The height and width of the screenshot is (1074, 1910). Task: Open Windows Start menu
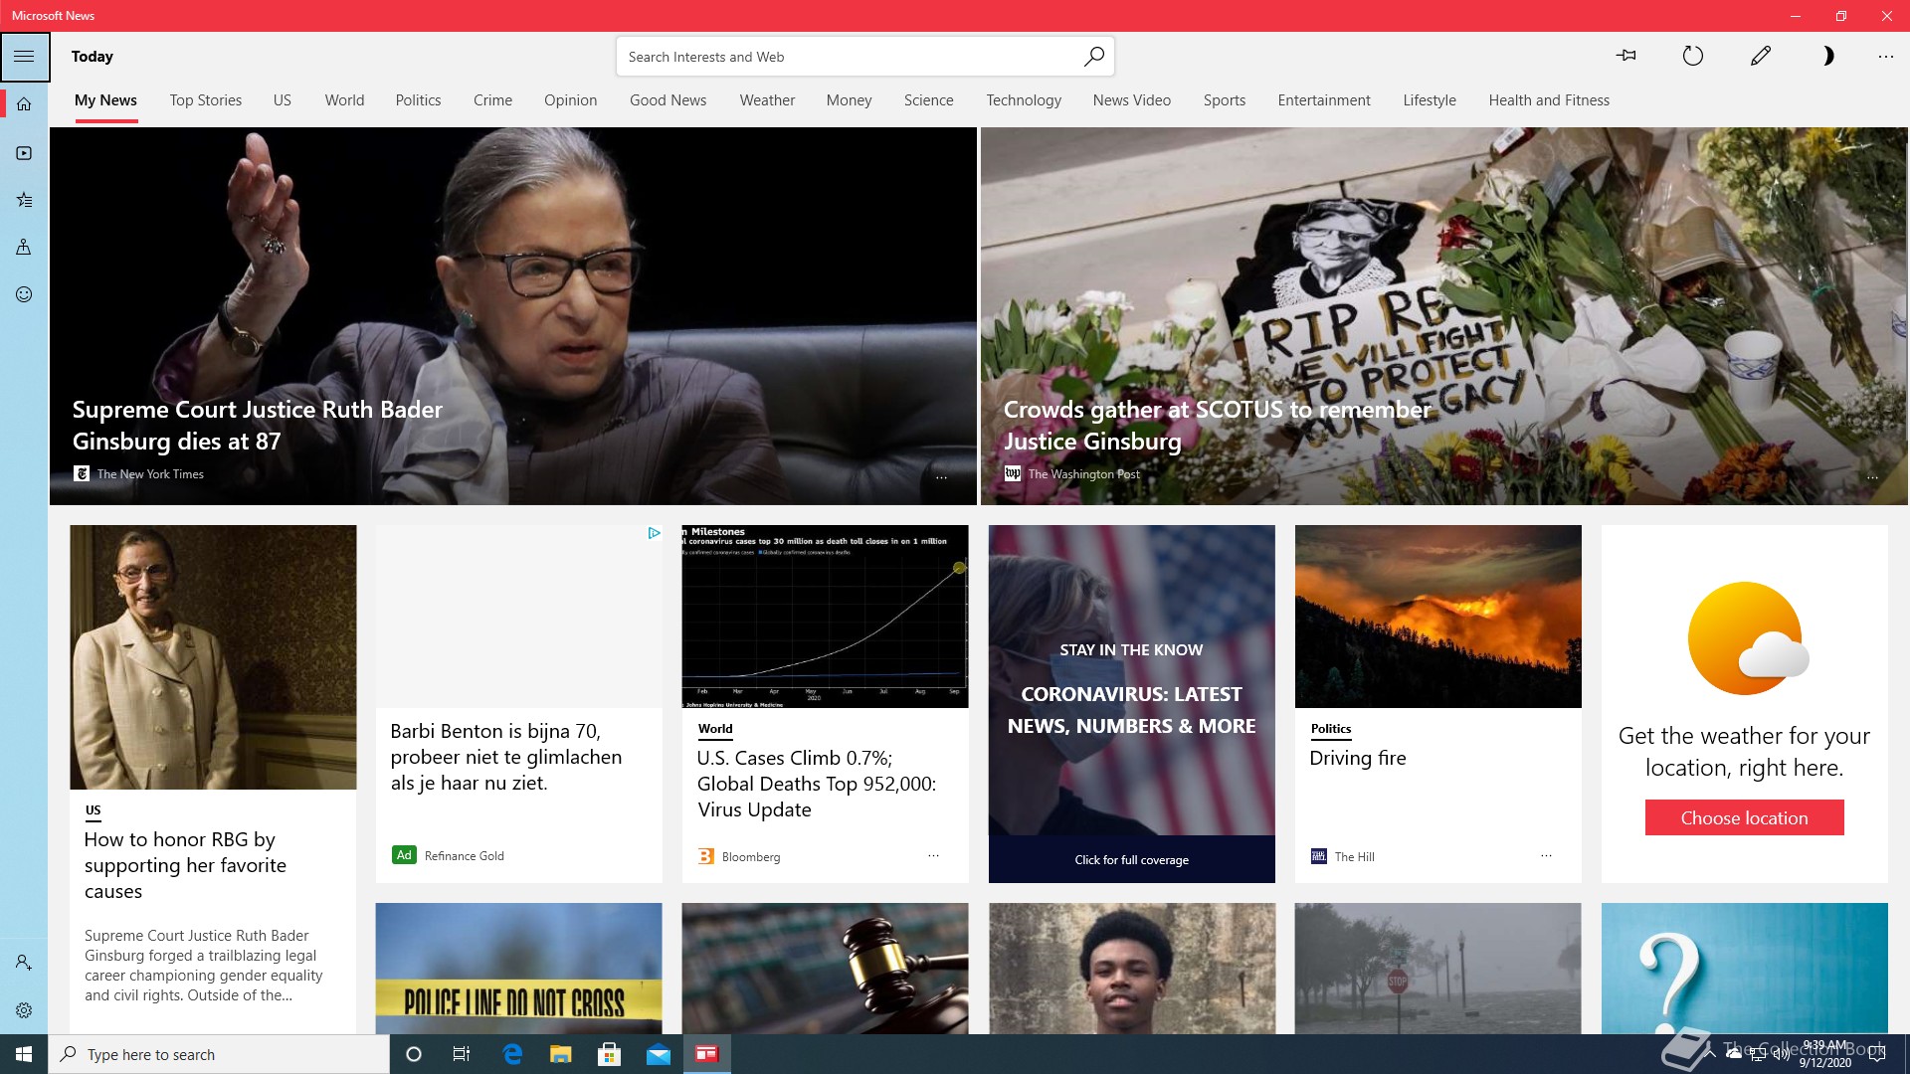coord(24,1054)
